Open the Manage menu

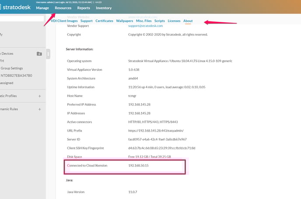42,8
